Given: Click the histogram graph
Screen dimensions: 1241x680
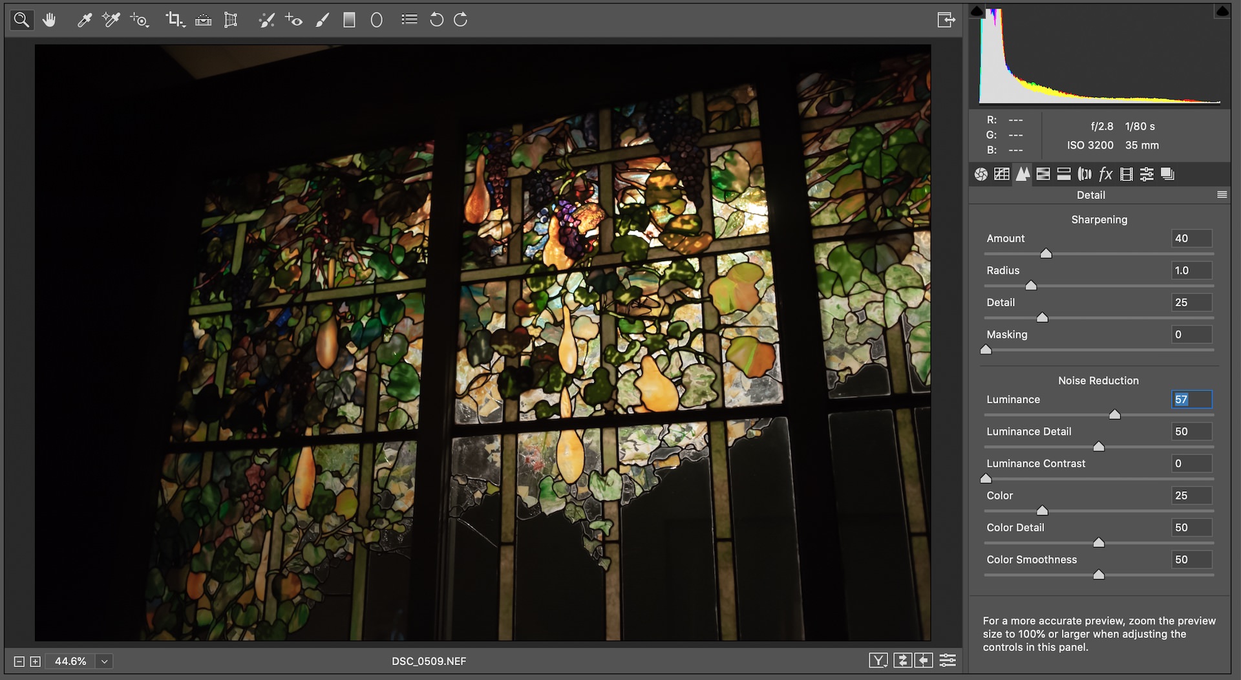Looking at the screenshot, I should (1099, 56).
